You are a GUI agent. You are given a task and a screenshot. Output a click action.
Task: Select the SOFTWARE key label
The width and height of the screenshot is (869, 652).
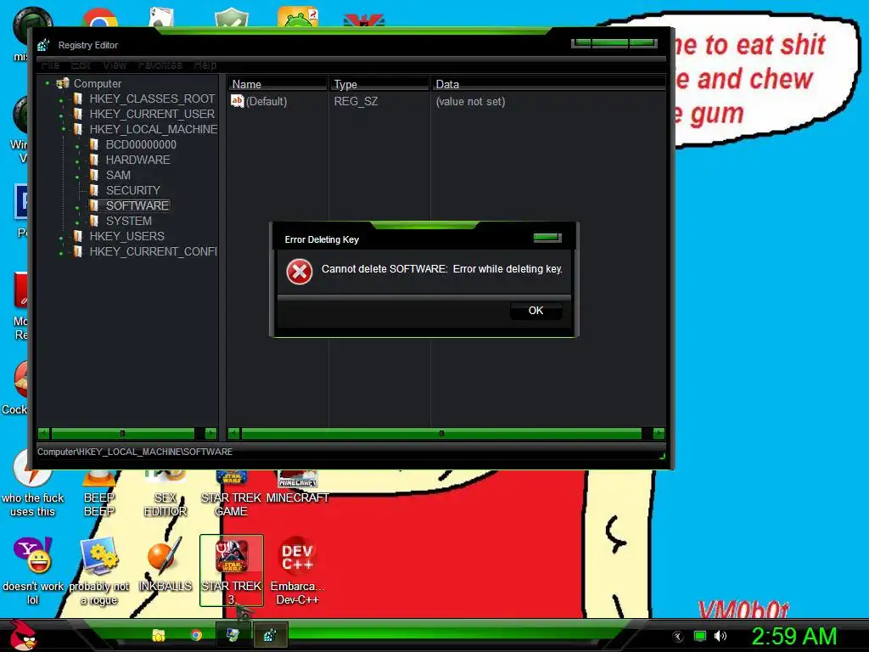coord(137,205)
